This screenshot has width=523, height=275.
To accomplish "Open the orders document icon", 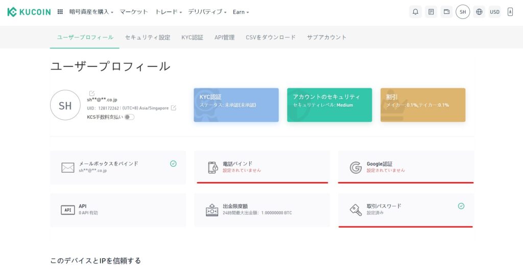I will click(431, 12).
